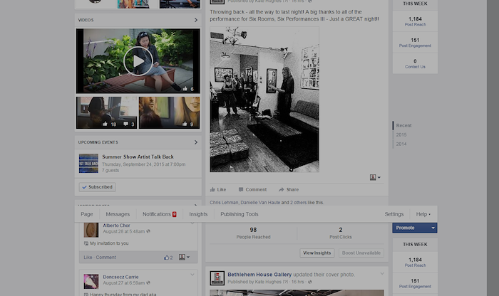Expand the Videos section arrow
499x296 pixels.
coord(196,20)
